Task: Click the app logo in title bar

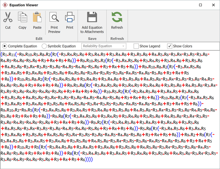Action: click(x=5, y=5)
